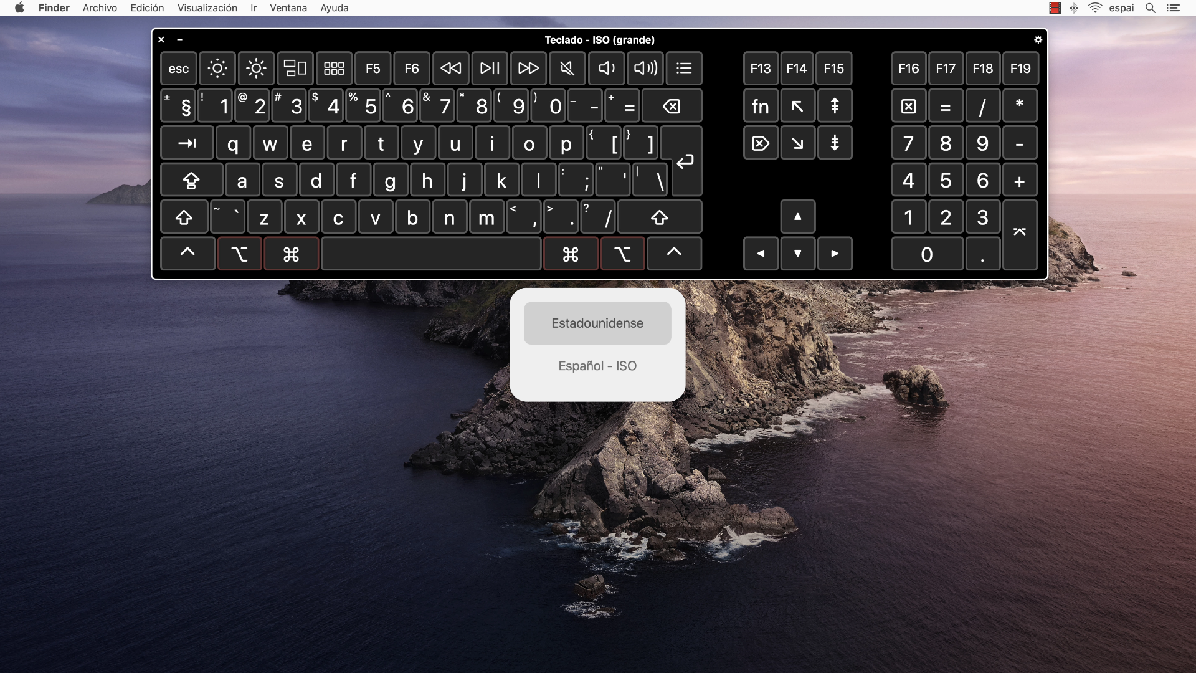Open keyboard panel settings gear menu
The height and width of the screenshot is (673, 1196).
(1038, 40)
